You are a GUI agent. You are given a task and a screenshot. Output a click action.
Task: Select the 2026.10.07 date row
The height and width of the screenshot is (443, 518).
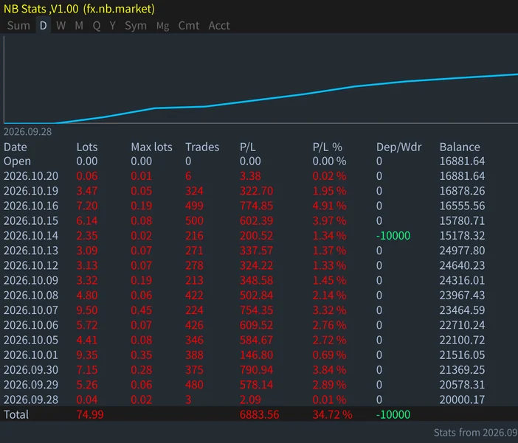click(x=31, y=310)
